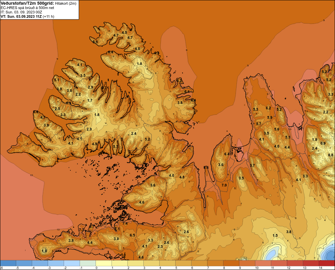Image resolution: width=335 pixels, height=270 pixels.
Task: Pick the legend swatch between 0 and 1
Action: (x=104, y=263)
